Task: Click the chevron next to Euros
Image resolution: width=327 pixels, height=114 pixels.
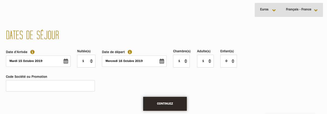Action: click(274, 10)
